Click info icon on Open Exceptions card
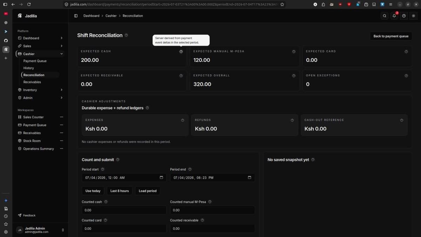 point(406,75)
